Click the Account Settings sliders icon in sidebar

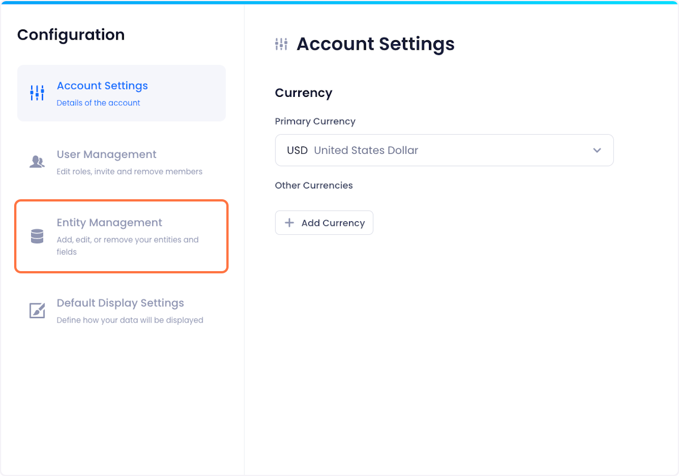coord(37,93)
